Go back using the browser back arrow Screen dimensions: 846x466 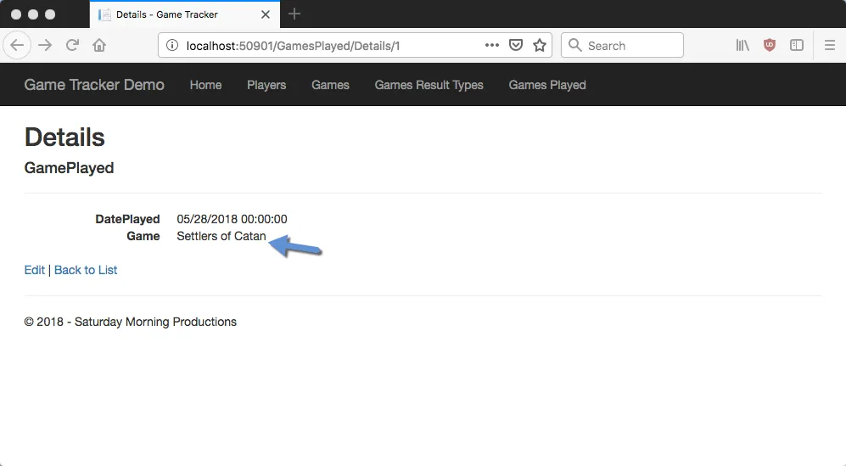(17, 45)
